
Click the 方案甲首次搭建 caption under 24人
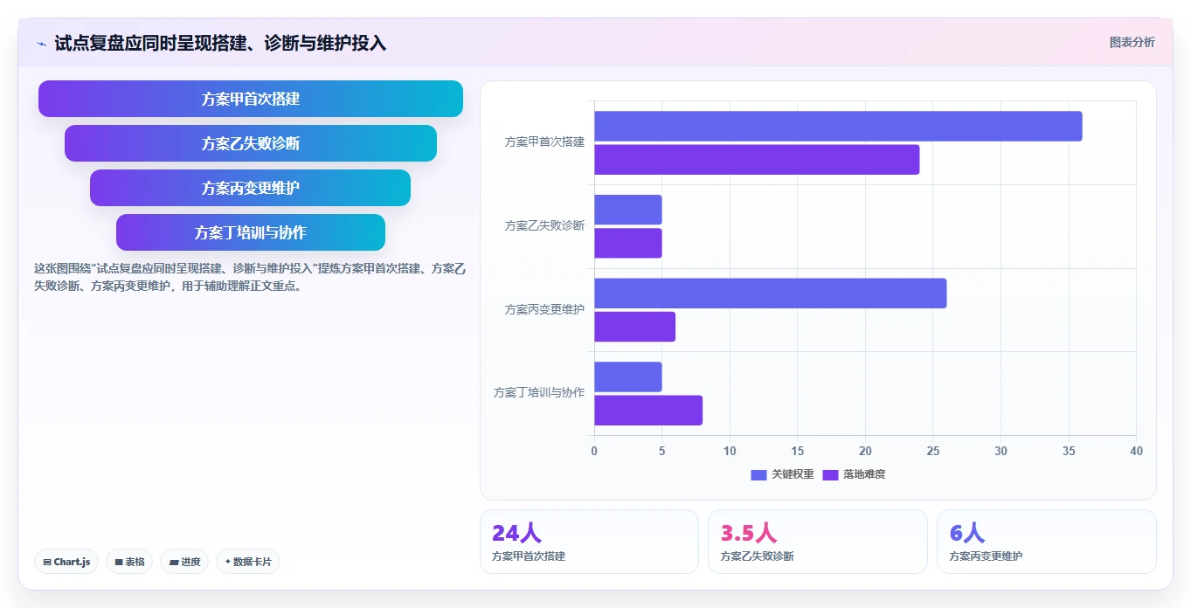coord(529,556)
